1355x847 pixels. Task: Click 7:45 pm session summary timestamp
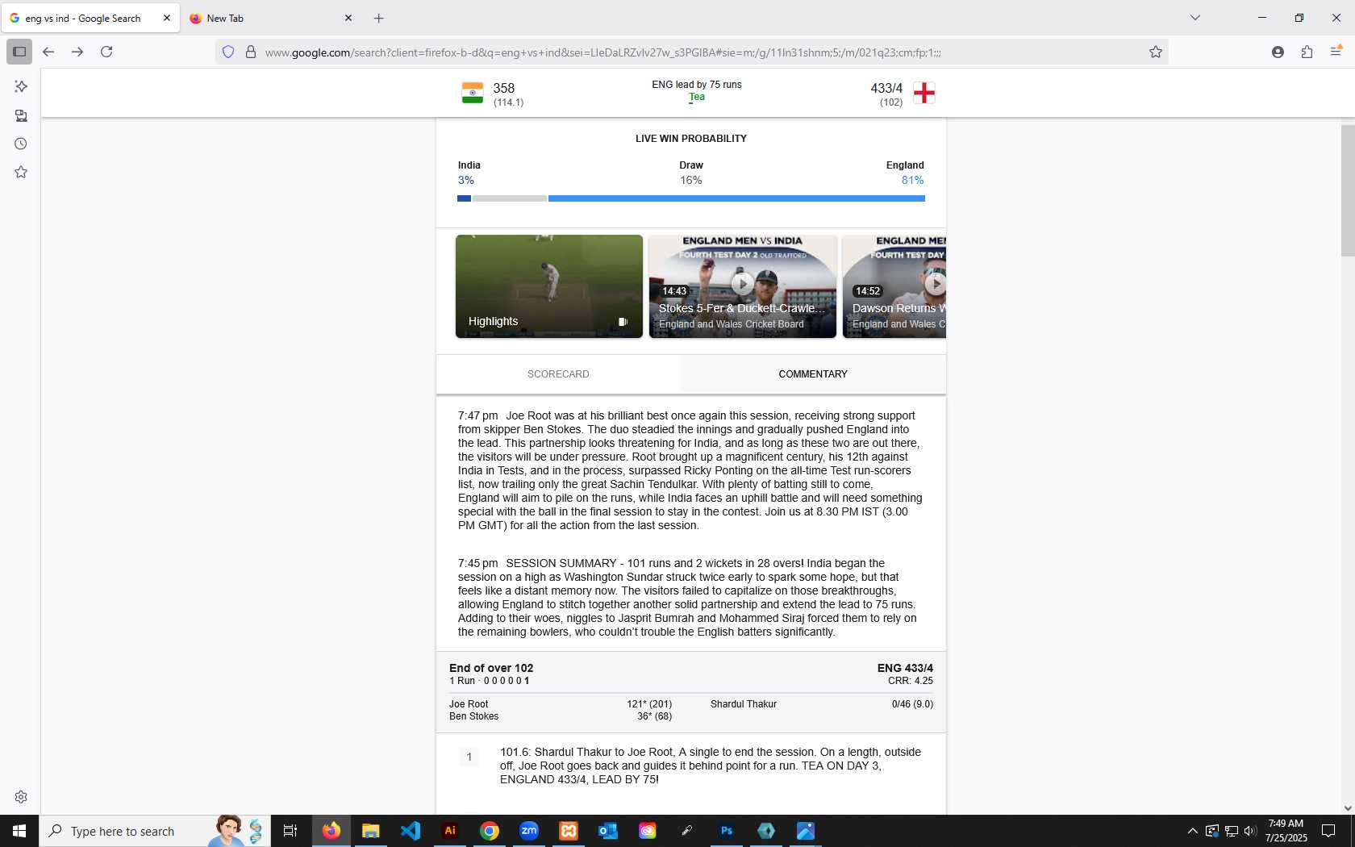pos(478,563)
